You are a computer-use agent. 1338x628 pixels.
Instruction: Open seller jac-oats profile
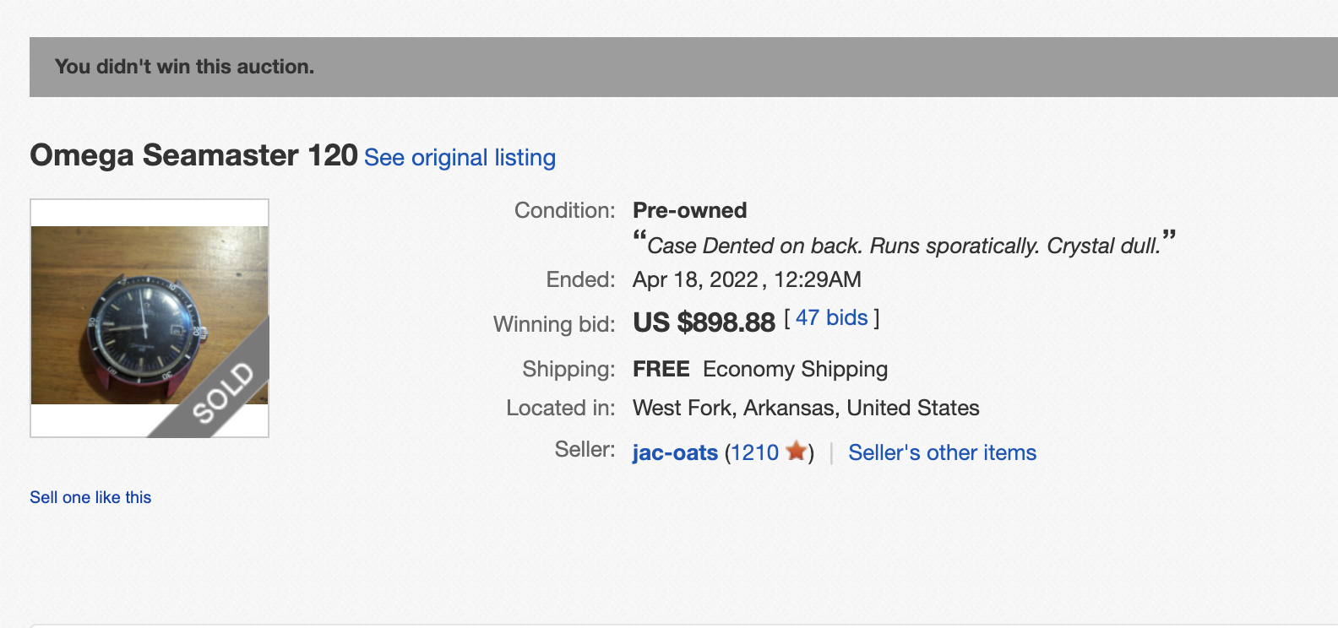[675, 453]
